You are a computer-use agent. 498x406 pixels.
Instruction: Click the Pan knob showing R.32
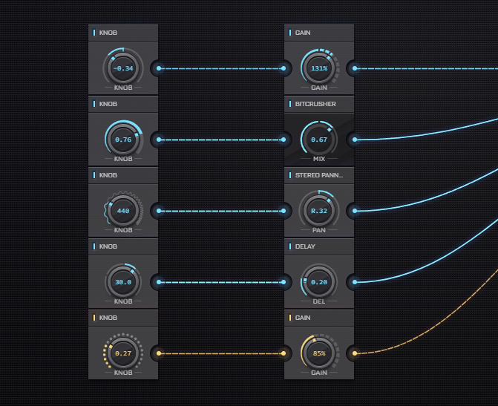point(319,211)
